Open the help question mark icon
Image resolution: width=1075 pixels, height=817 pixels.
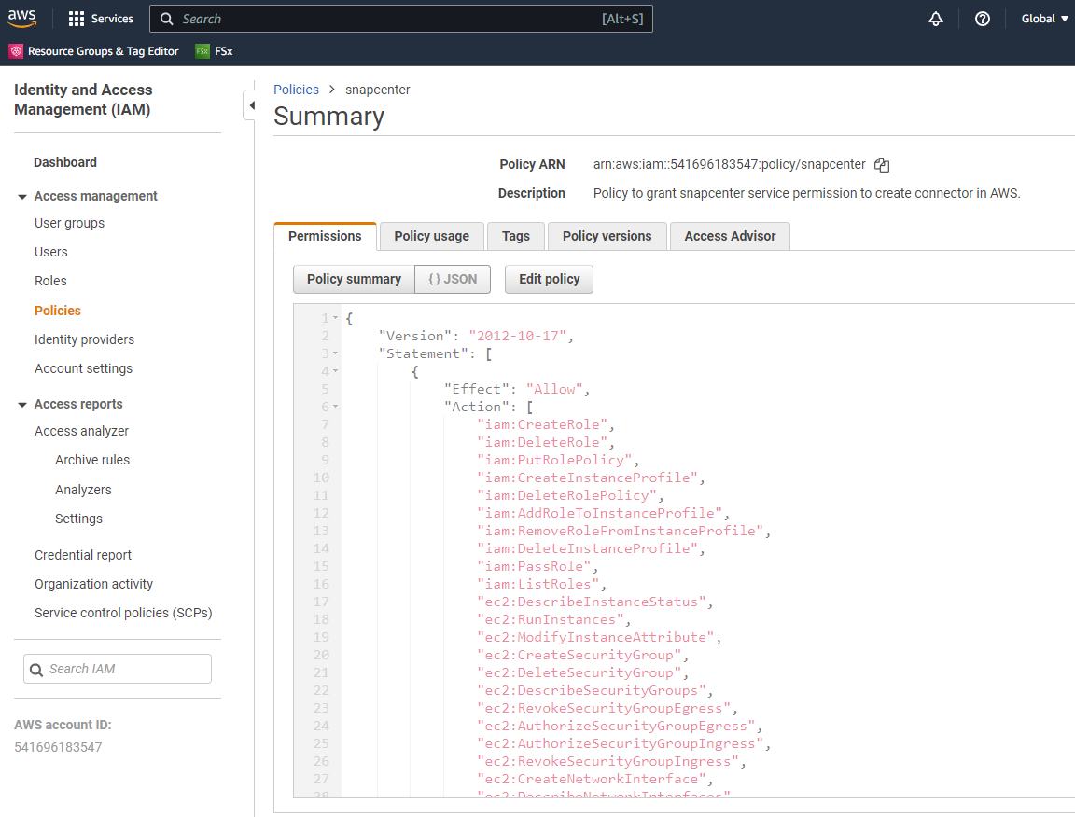pos(982,19)
